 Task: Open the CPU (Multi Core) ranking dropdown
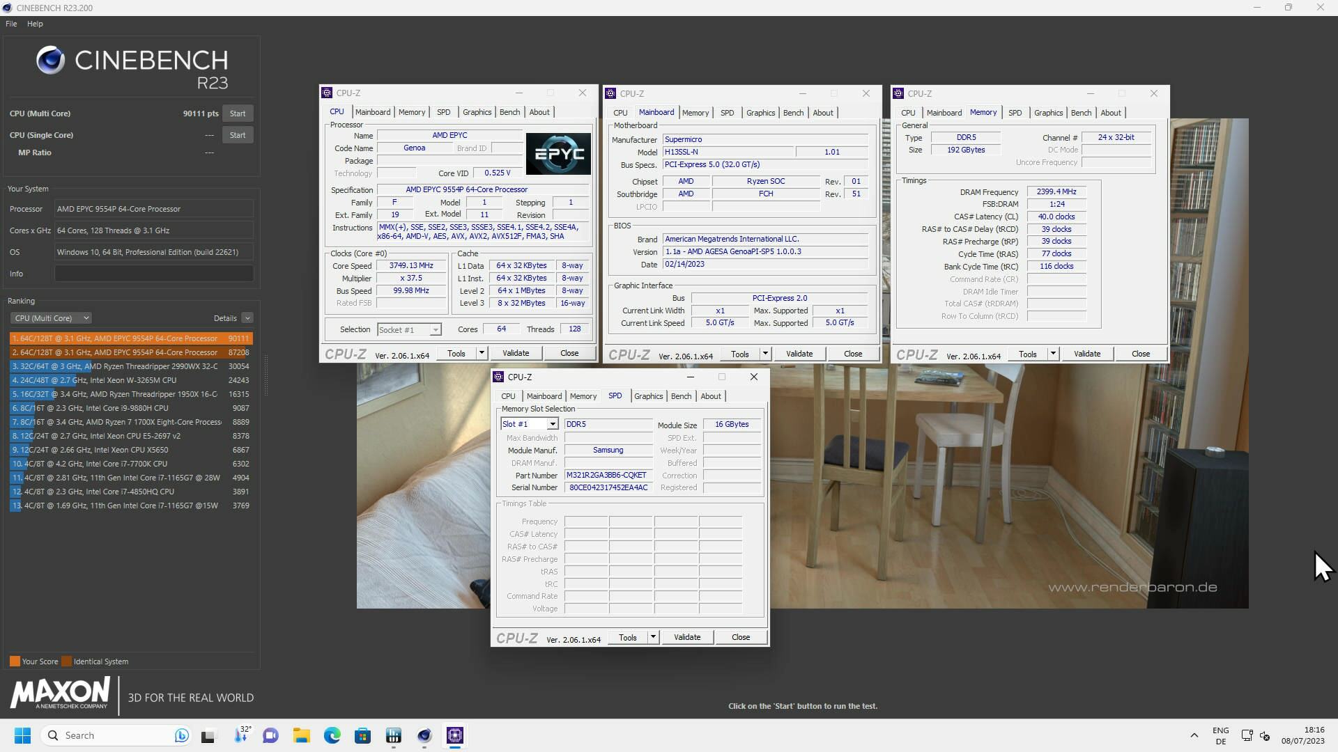[51, 318]
